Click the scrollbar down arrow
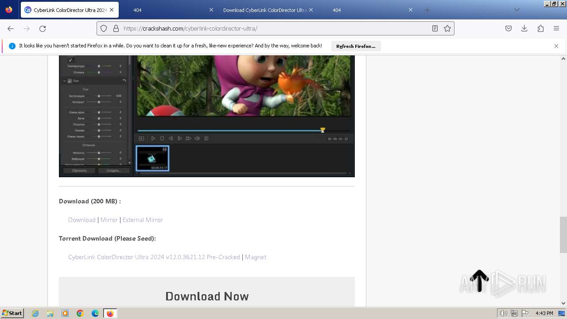567x319 pixels. point(563,303)
